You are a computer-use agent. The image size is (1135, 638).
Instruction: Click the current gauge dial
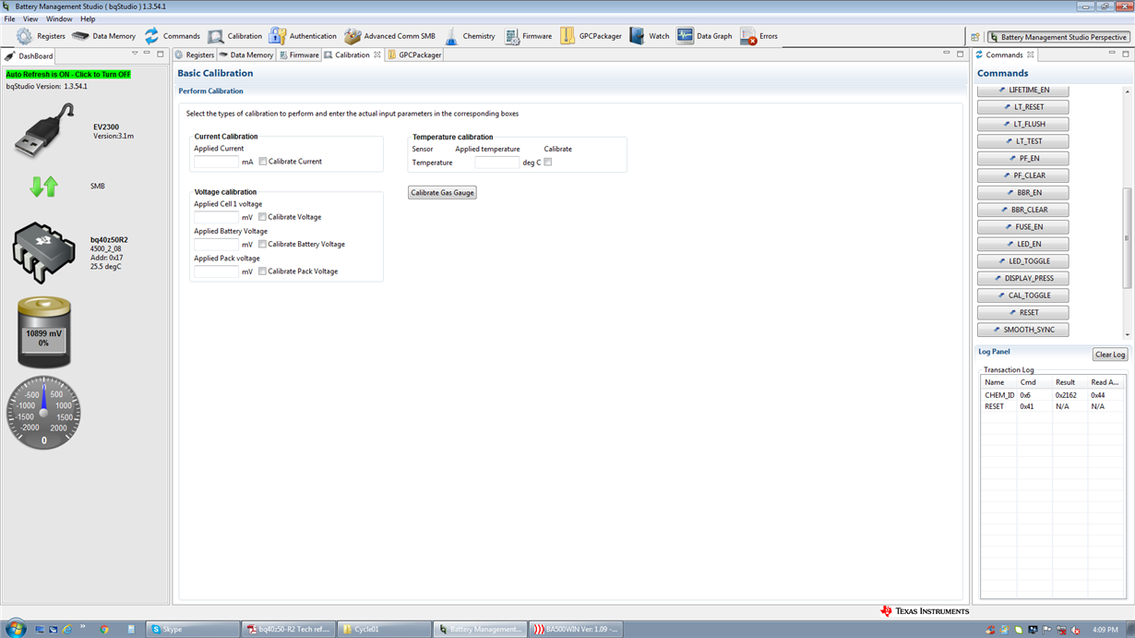[43, 412]
